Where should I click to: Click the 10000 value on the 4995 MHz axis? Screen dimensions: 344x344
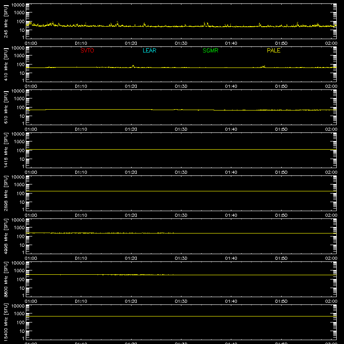tap(18, 220)
